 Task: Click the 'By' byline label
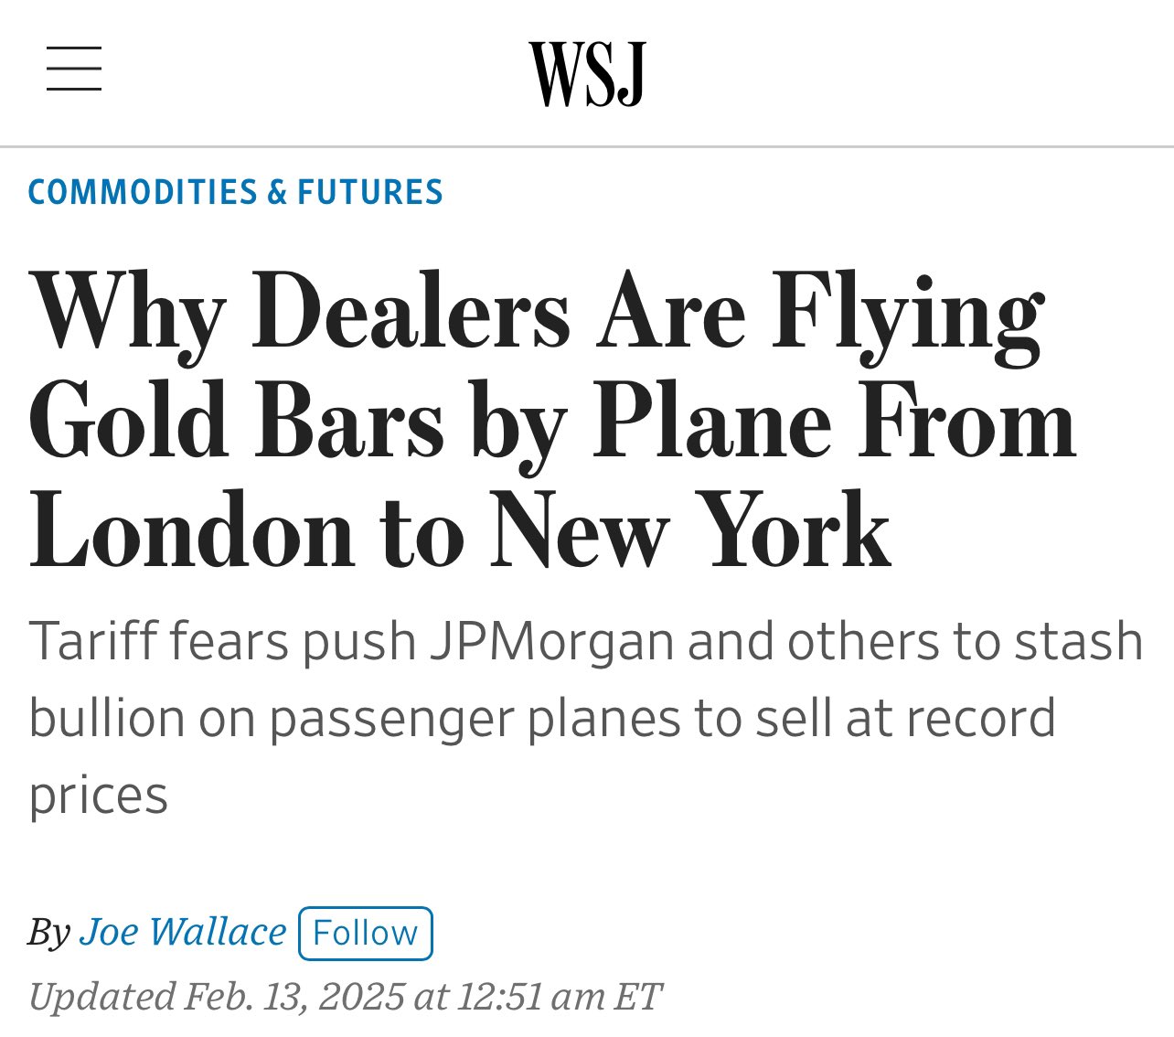click(x=48, y=934)
